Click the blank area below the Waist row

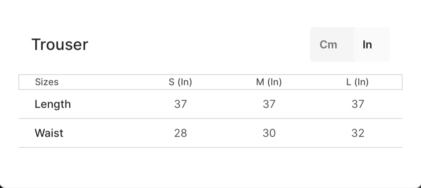coord(210,166)
